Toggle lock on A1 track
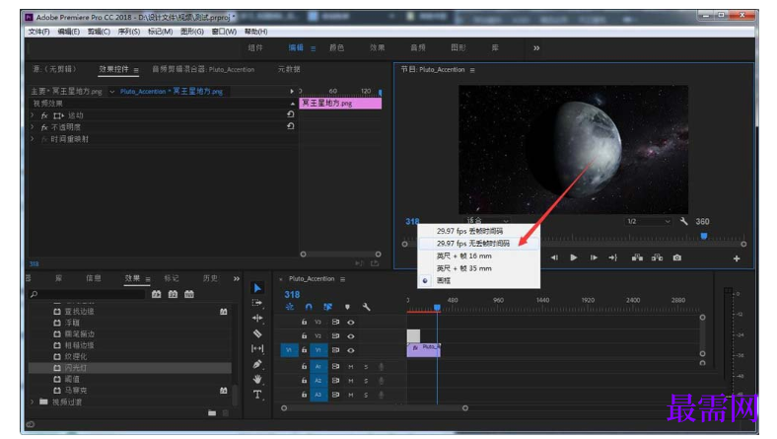This screenshot has width=777, height=439. click(304, 367)
